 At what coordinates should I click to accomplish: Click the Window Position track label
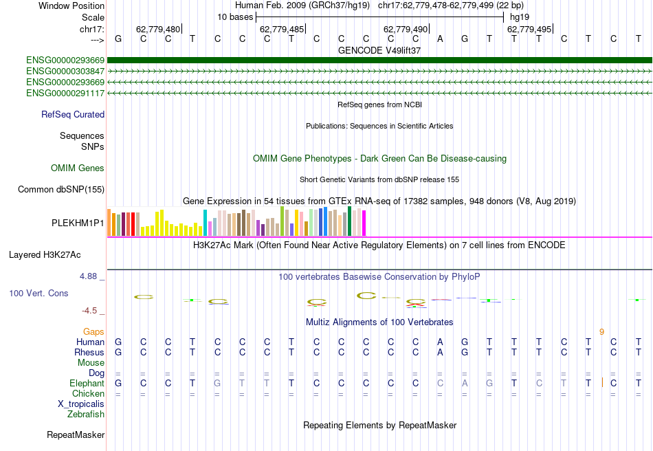point(71,5)
